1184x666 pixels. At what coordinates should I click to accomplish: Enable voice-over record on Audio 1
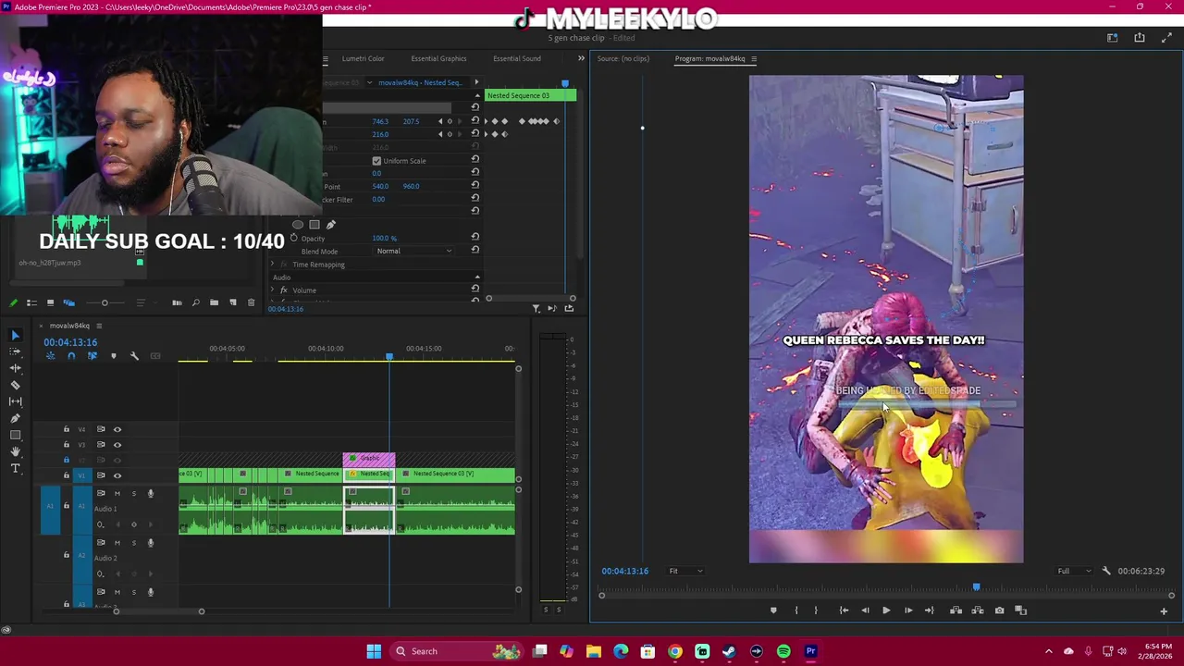(151, 493)
